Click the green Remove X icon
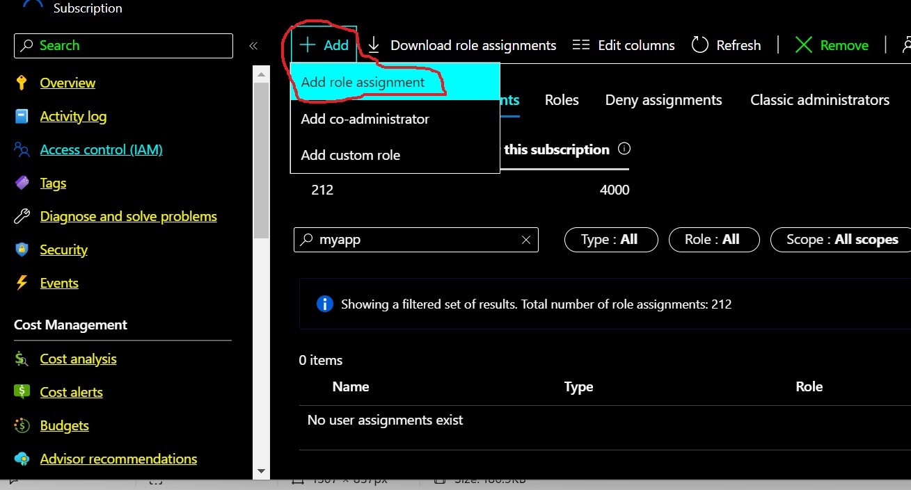 point(804,45)
